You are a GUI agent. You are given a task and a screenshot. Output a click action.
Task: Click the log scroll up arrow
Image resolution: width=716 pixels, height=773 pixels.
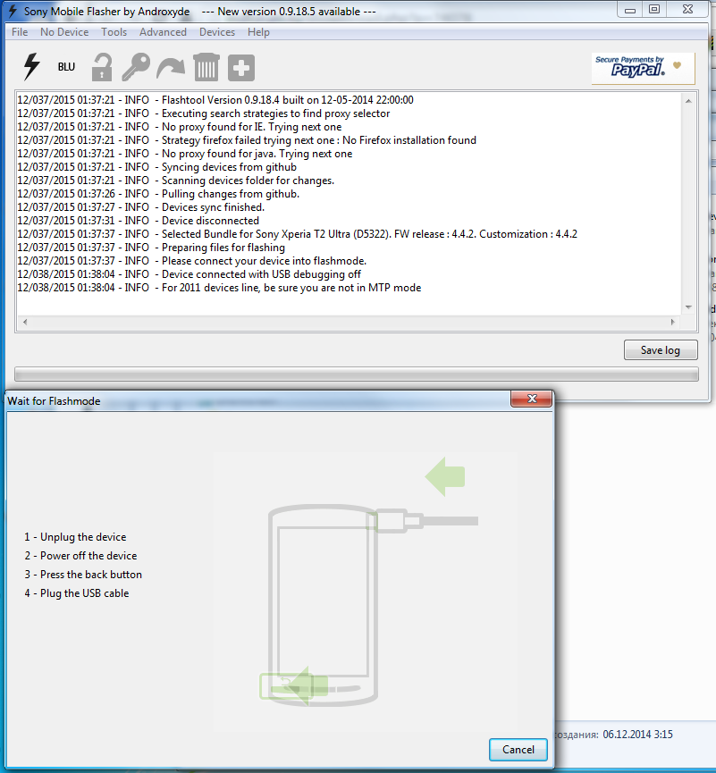[688, 101]
